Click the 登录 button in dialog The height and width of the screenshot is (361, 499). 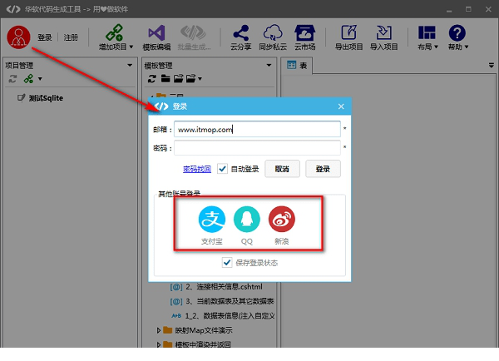coord(323,169)
